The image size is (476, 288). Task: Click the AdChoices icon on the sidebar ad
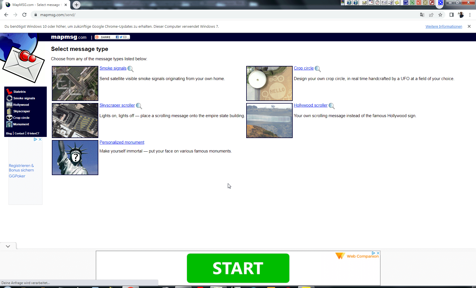pyautogui.click(x=35, y=139)
